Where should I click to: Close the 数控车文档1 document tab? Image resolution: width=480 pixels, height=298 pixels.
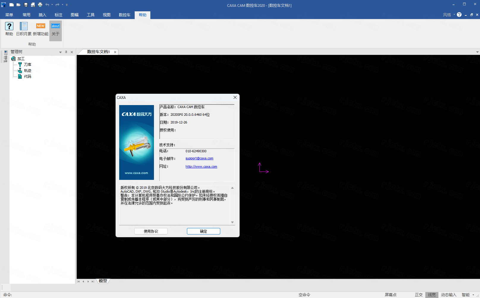click(x=115, y=52)
